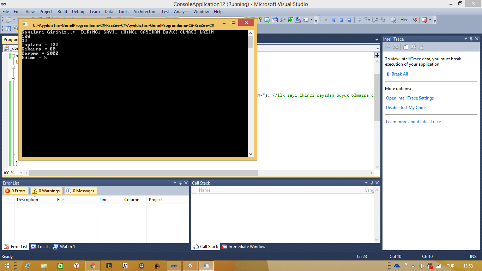Open the Debug menu
482x271 pixels.
pyautogui.click(x=78, y=11)
